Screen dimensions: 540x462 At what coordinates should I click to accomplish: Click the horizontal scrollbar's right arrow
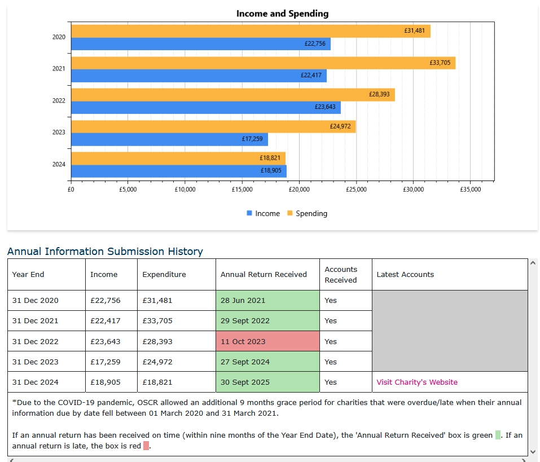point(524,460)
